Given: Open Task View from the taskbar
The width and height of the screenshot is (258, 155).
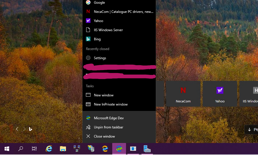Looking at the screenshot, I should pos(34,149).
